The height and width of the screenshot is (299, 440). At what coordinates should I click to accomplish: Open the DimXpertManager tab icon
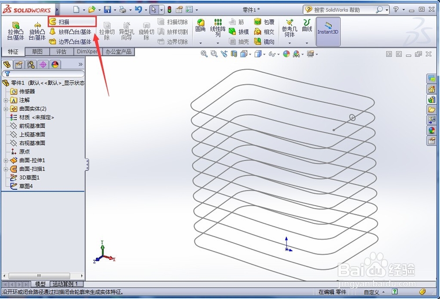[x=43, y=65]
